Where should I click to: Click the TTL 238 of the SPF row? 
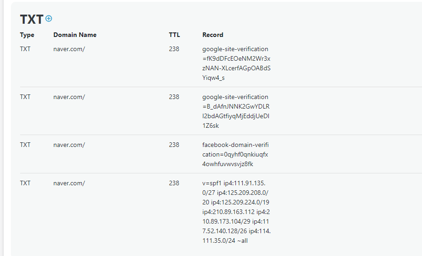[174, 183]
